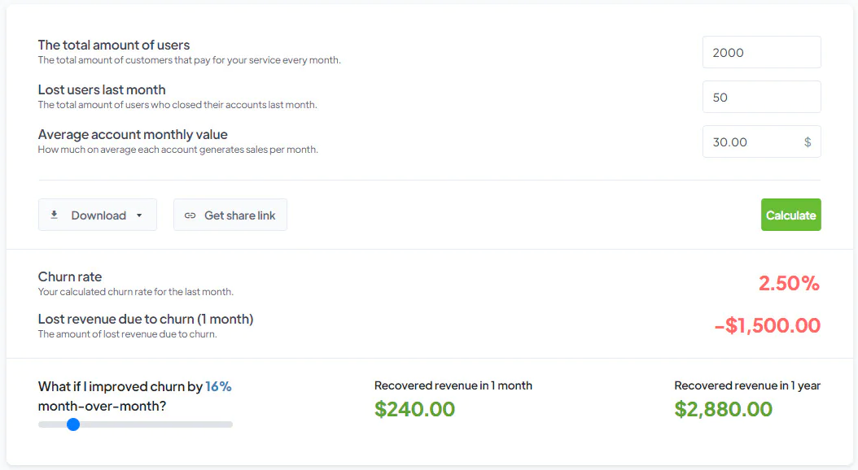
Task: Click the lost users input field
Action: 762,98
